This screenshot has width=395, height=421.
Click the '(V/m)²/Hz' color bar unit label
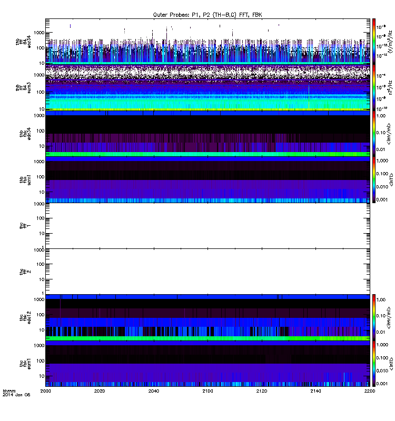390,42
